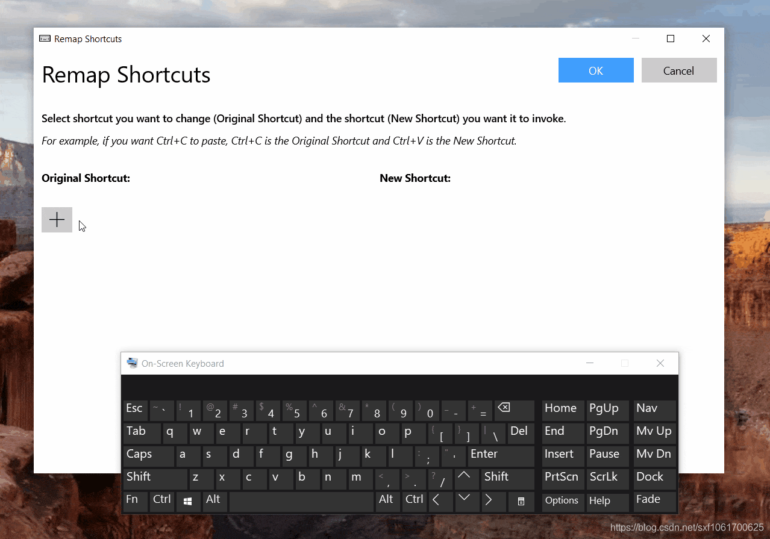The width and height of the screenshot is (770, 539).
Task: Tap the c key on On-Screen Keyboard
Action: tap(255, 479)
